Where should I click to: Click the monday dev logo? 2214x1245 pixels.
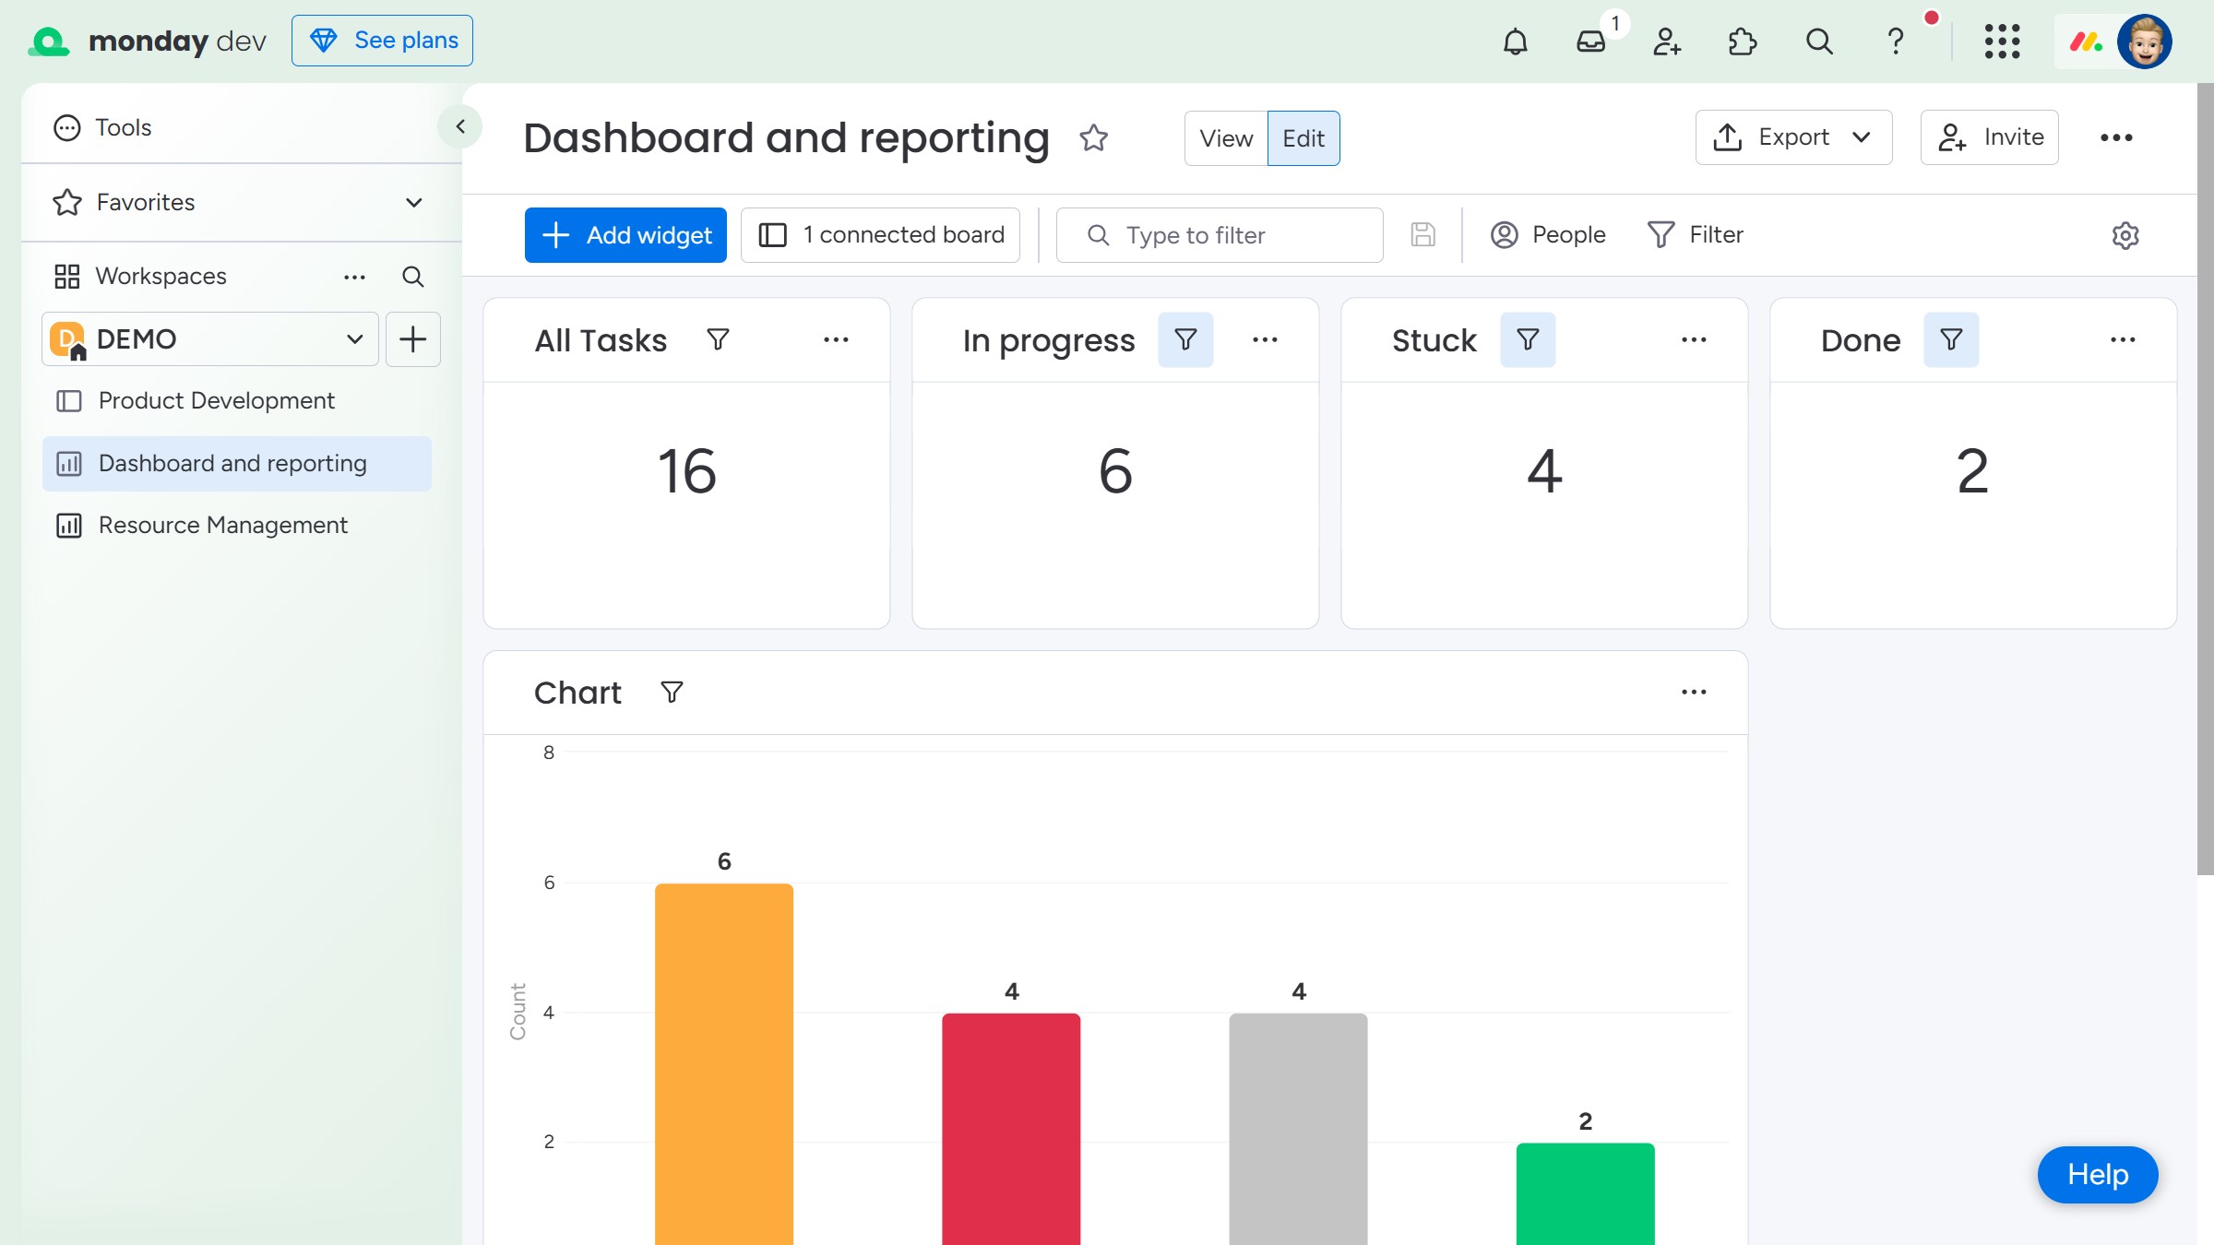point(148,41)
